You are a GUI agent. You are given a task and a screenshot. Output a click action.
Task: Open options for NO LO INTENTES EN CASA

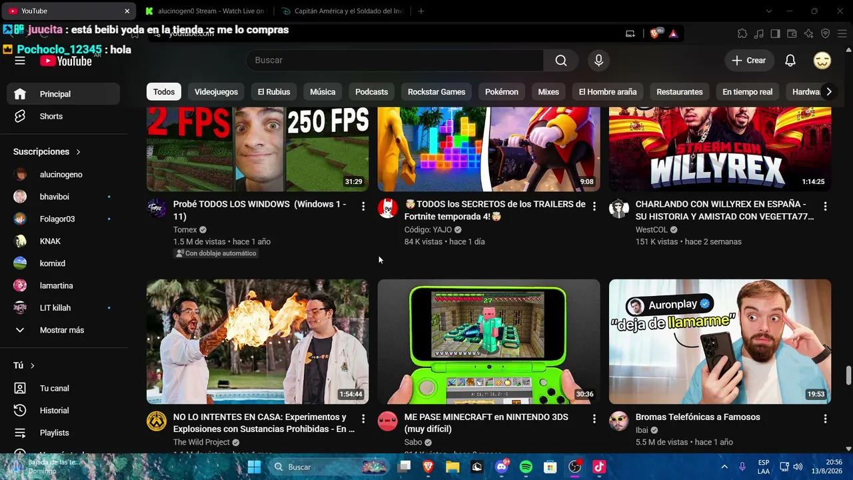(x=363, y=419)
